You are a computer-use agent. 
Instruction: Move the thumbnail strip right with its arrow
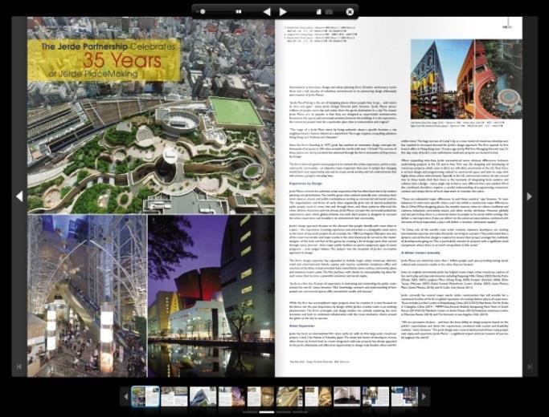click(x=424, y=396)
